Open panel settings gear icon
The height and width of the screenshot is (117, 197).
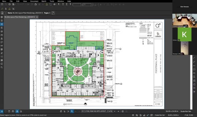[x=2, y=17]
